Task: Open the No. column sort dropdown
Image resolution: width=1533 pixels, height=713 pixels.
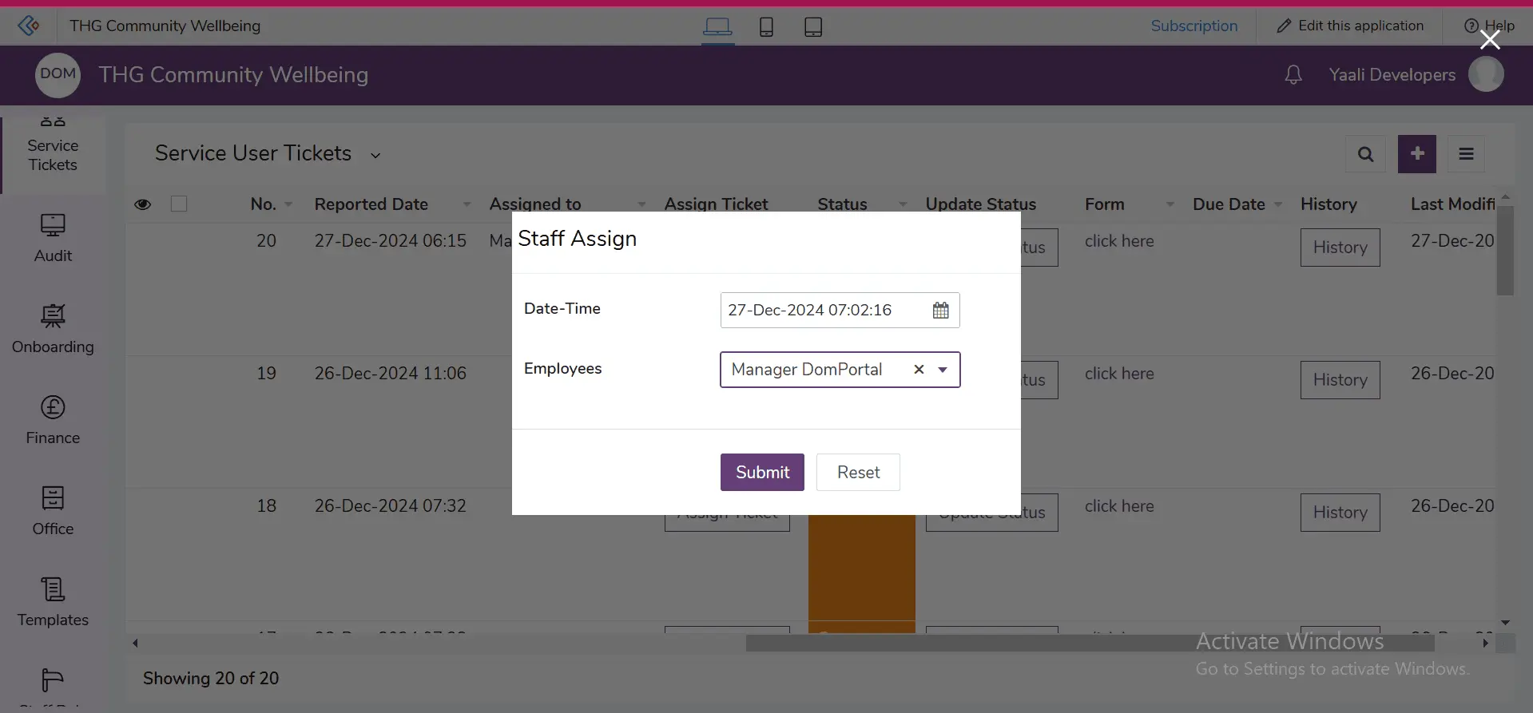Action: [288, 204]
